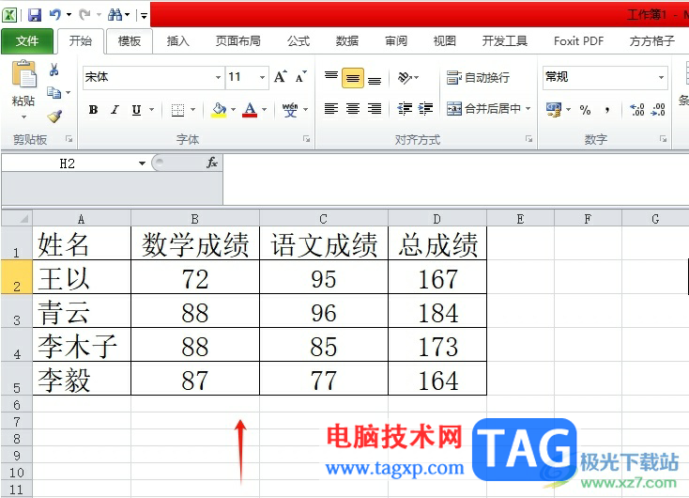689x498 pixels.
Task: Open the 对齐方式 group dialog launcher
Action: coord(528,139)
